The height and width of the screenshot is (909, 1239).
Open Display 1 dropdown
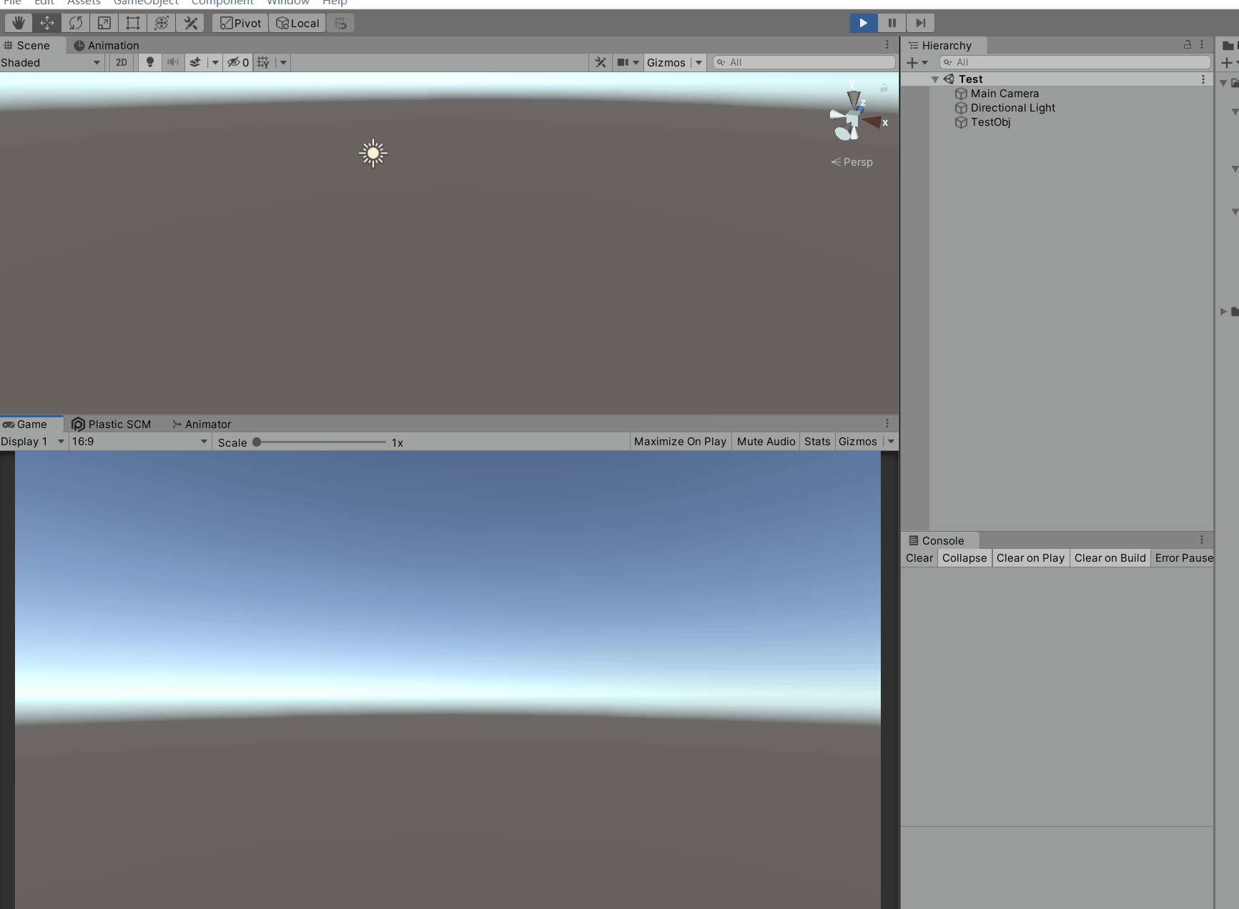[x=33, y=442]
